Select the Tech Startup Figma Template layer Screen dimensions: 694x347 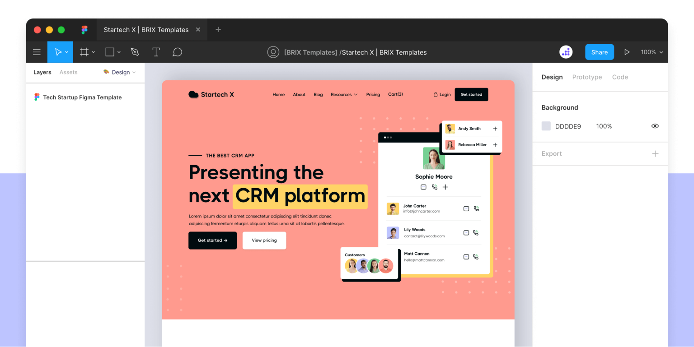pyautogui.click(x=82, y=97)
